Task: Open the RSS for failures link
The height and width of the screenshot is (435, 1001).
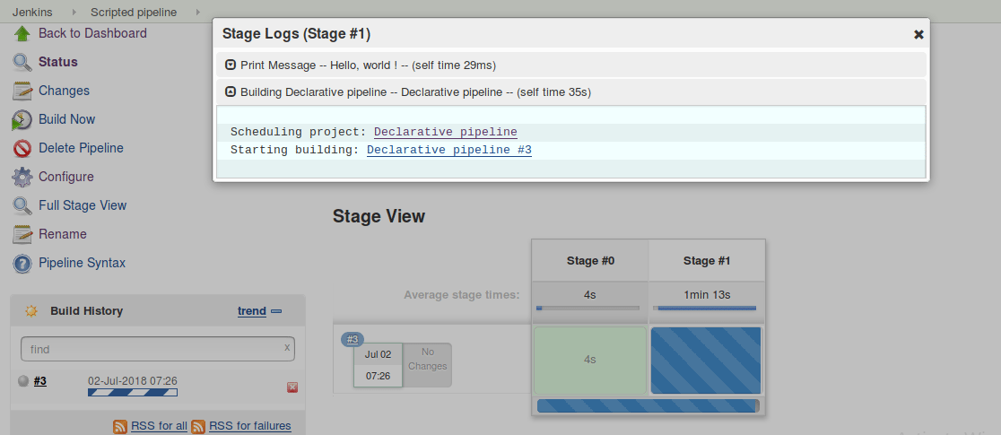Action: coord(249,426)
